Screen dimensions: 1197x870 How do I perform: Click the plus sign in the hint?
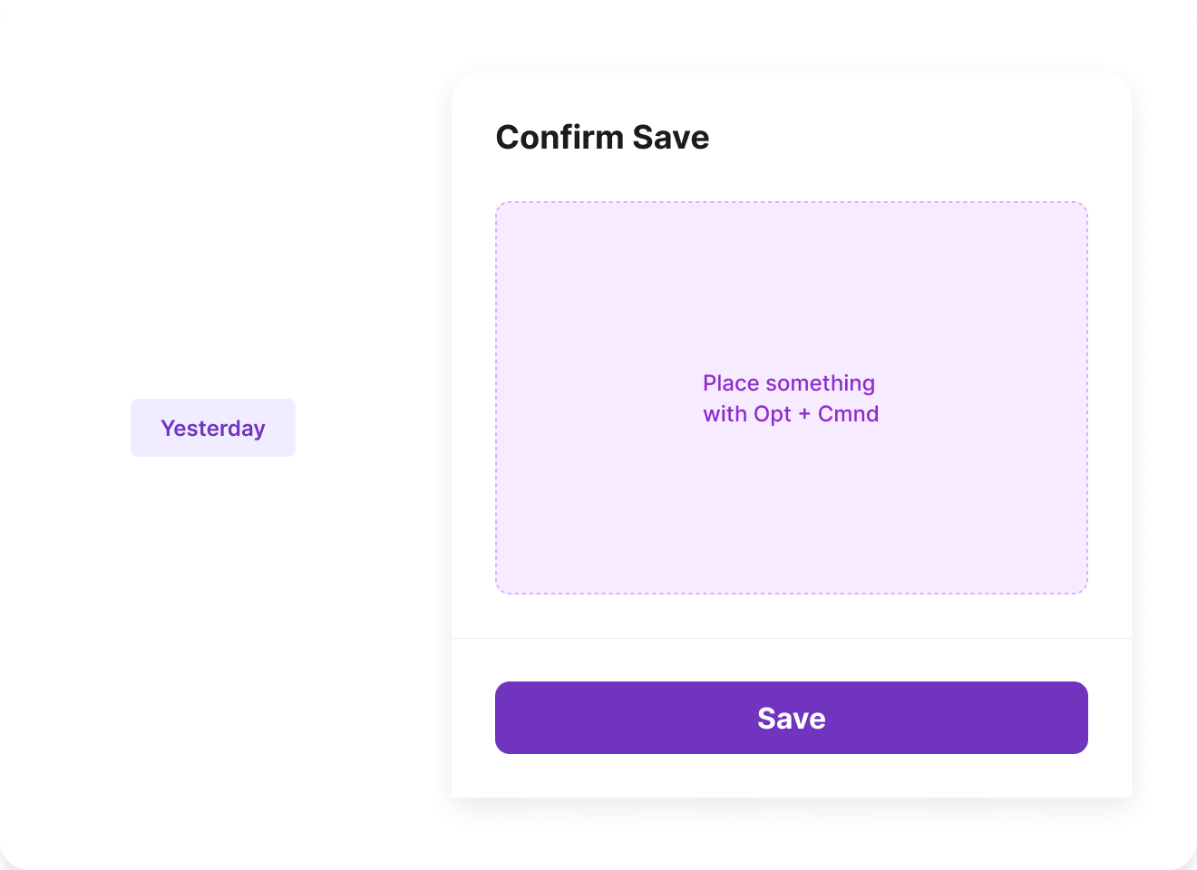click(804, 414)
